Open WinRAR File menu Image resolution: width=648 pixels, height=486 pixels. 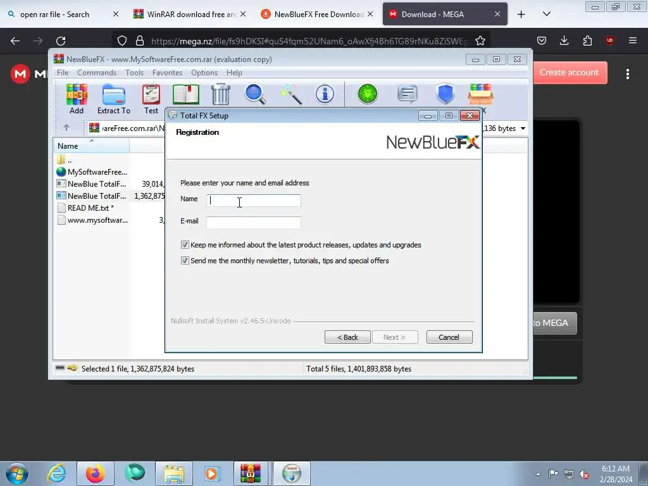(63, 73)
